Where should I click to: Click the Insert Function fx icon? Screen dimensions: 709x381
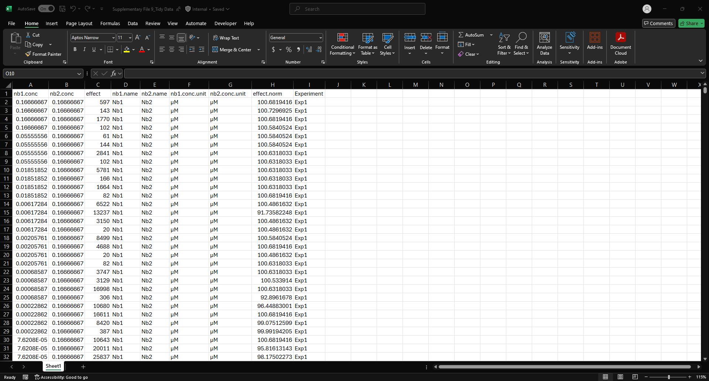click(113, 73)
